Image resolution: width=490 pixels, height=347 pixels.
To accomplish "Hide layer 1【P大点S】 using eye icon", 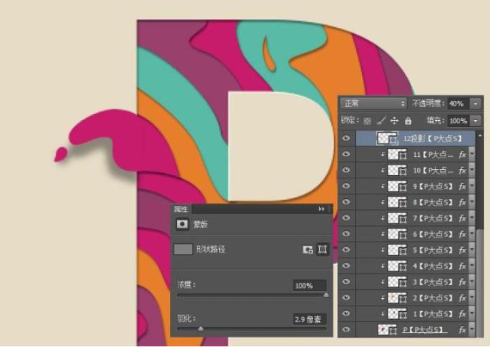I will [346, 313].
